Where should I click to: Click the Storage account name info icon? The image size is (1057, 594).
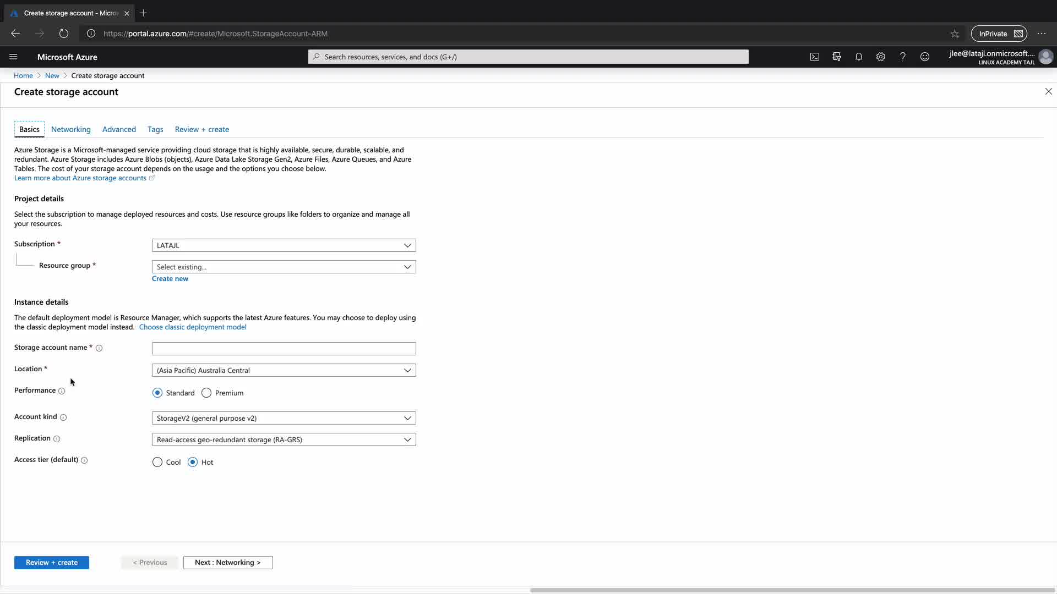coord(99,348)
